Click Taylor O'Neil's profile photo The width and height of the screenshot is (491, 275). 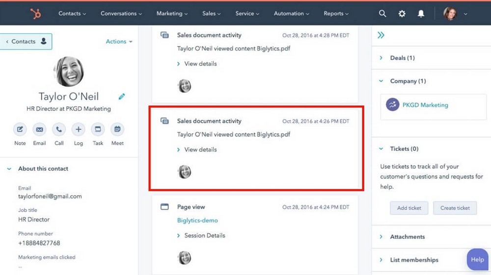(x=69, y=72)
